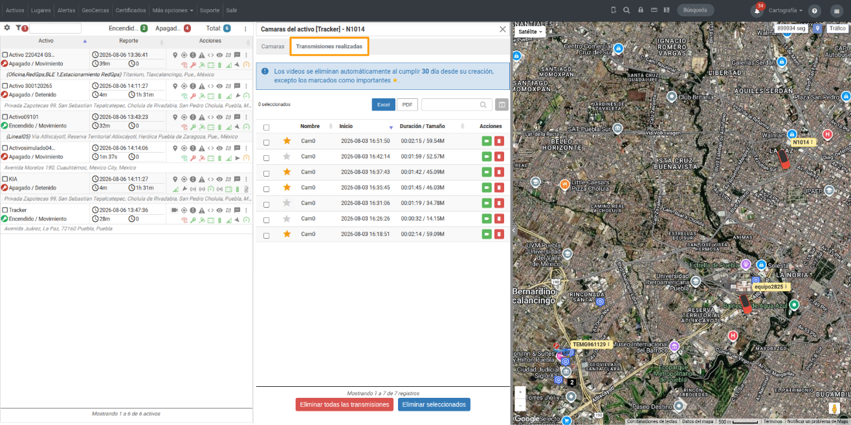Image resolution: width=851 pixels, height=425 pixels.
Task: Click Eliminar seleccionados button
Action: [434, 404]
